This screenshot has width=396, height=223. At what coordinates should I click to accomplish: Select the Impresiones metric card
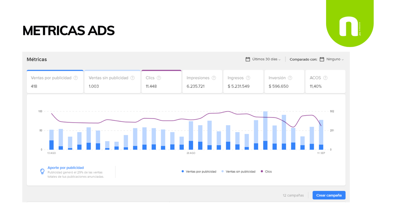tap(202, 82)
